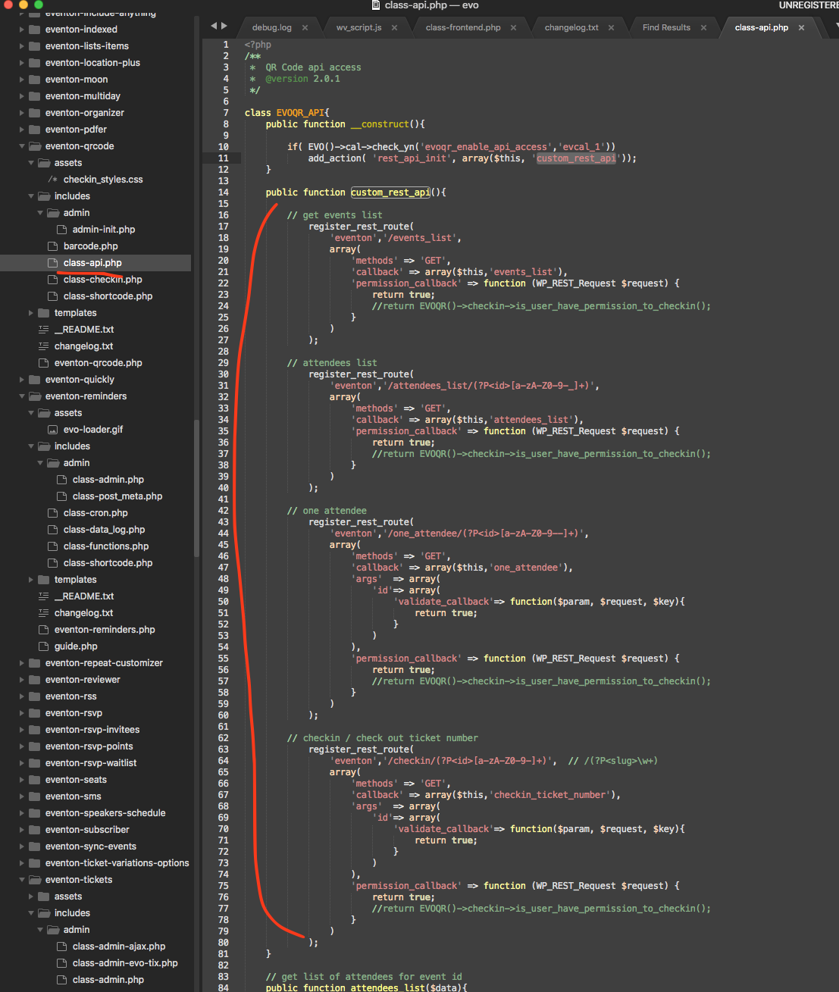Open class-cron.php from the sidebar

point(95,513)
